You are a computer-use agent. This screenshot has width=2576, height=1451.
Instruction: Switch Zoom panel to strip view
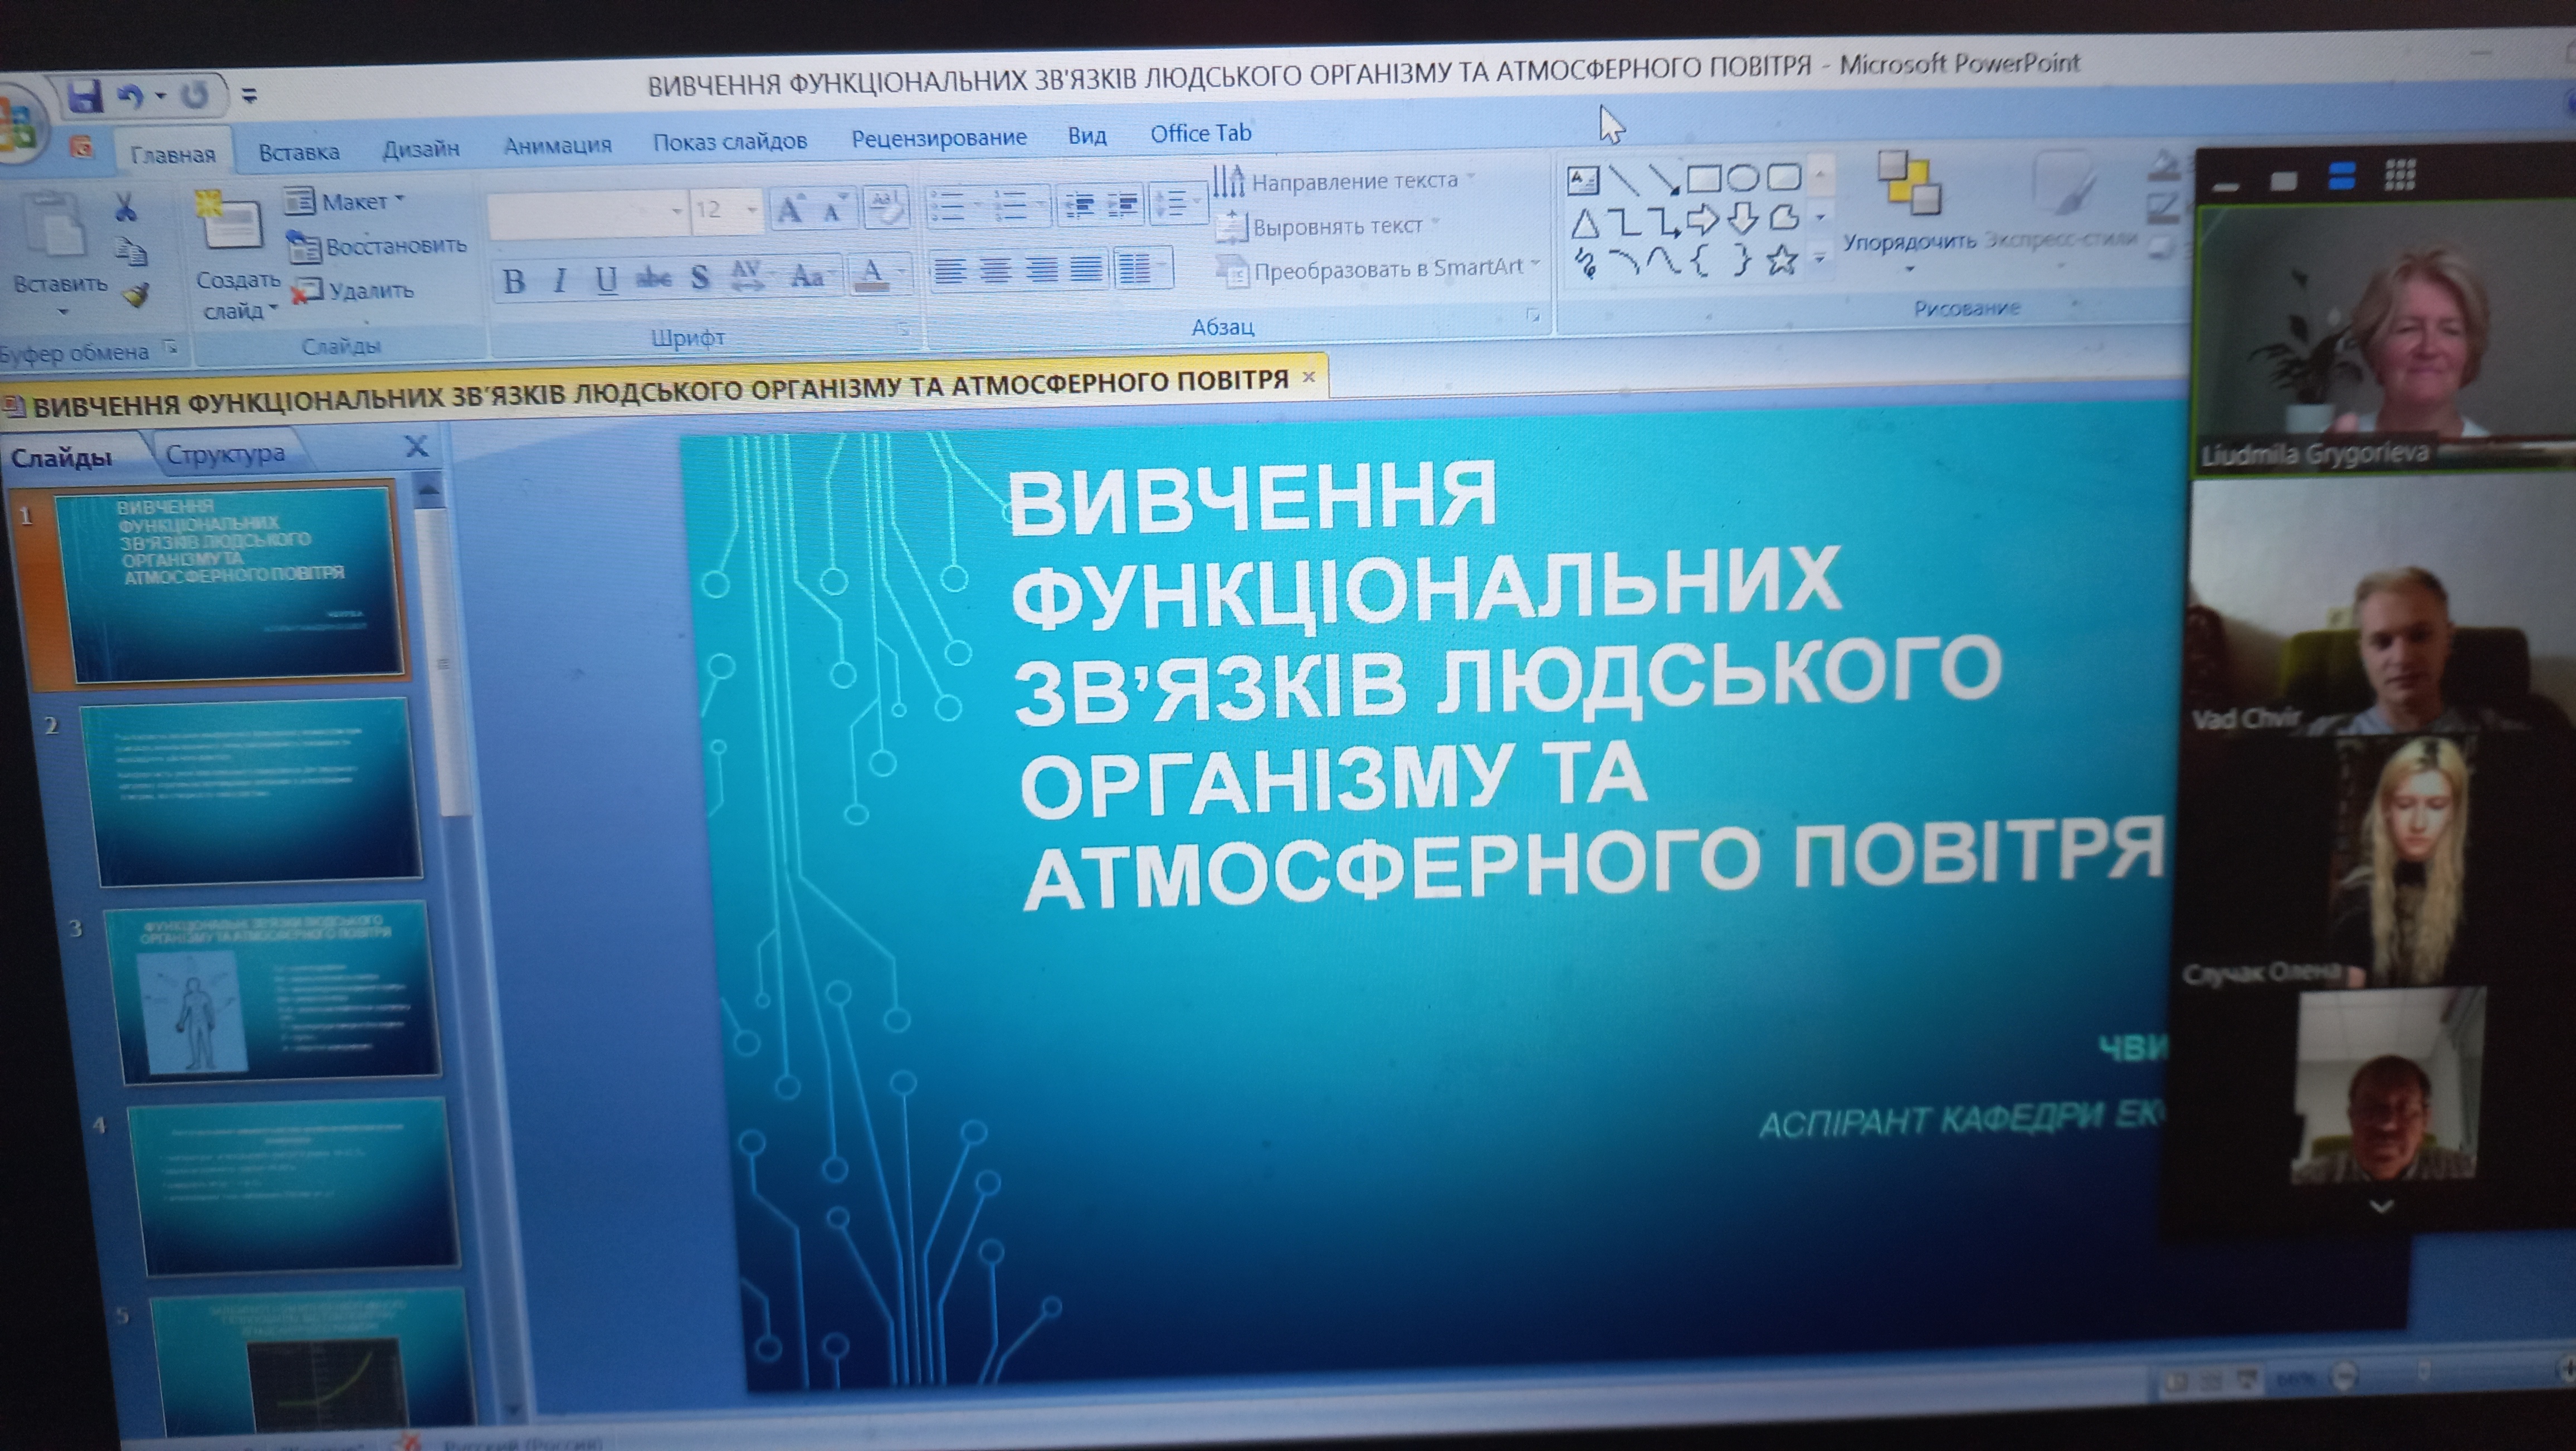2342,176
